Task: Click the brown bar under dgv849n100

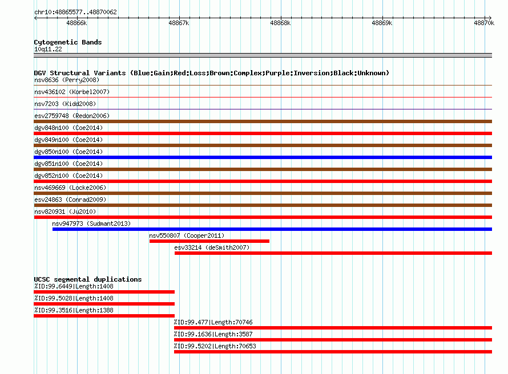Action: click(263, 145)
